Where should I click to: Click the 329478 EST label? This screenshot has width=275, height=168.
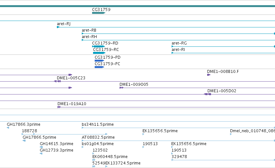179,157
